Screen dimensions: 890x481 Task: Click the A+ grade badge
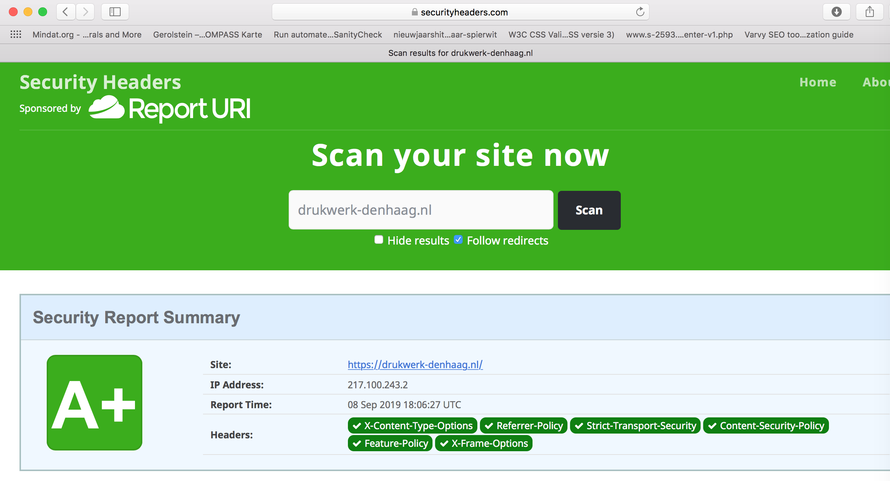[95, 402]
